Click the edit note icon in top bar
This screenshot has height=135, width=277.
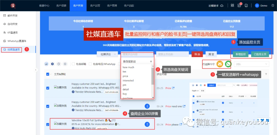pyautogui.click(x=246, y=5)
